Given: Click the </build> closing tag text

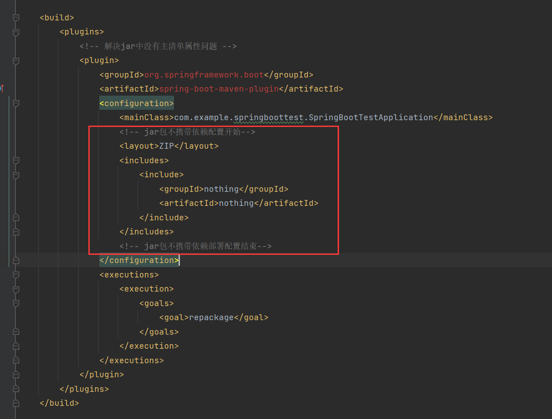Looking at the screenshot, I should 59,403.
